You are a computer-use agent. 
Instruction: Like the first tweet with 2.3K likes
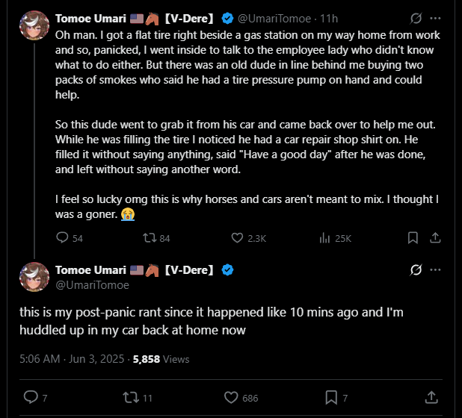pyautogui.click(x=238, y=238)
